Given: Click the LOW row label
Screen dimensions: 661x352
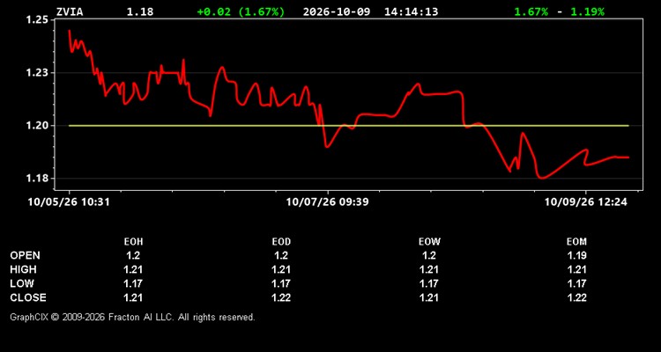Looking at the screenshot, I should (22, 283).
